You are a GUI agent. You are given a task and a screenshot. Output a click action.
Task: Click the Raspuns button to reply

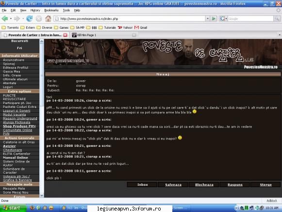235,185
